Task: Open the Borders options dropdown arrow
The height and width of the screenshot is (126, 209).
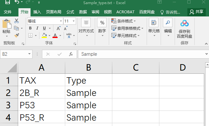Action: point(36,35)
